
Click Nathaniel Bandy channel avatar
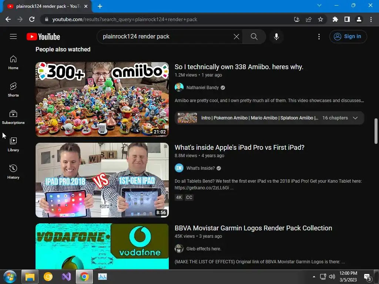179,87
